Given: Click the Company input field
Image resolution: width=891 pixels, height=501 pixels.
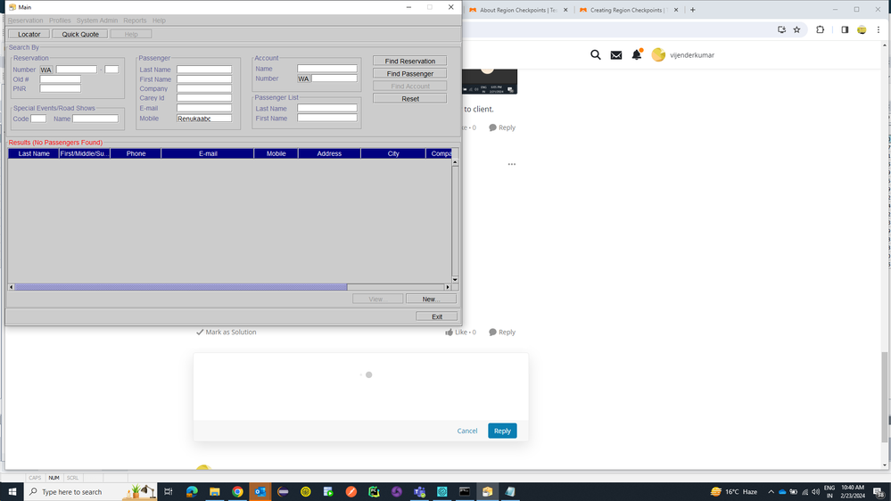Looking at the screenshot, I should (x=204, y=88).
